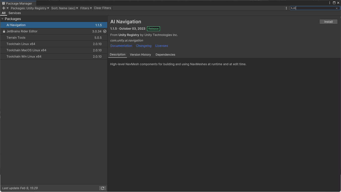Screen dimensions: 341x192
Task: Select JetBrains Rider Editor in the list
Action: (54, 31)
